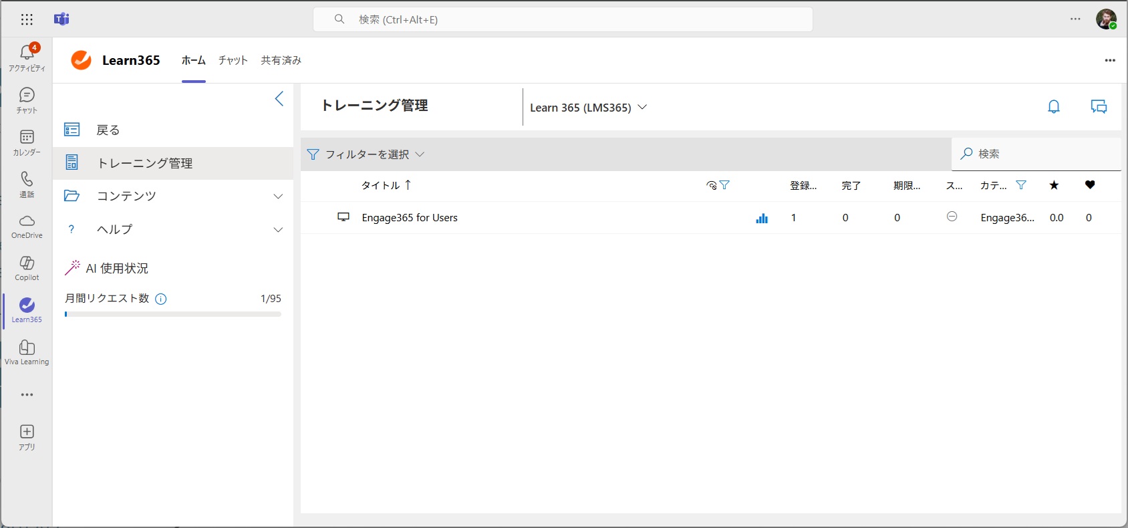The image size is (1128, 528).
Task: Open the Calendar app in sidebar
Action: point(27,142)
